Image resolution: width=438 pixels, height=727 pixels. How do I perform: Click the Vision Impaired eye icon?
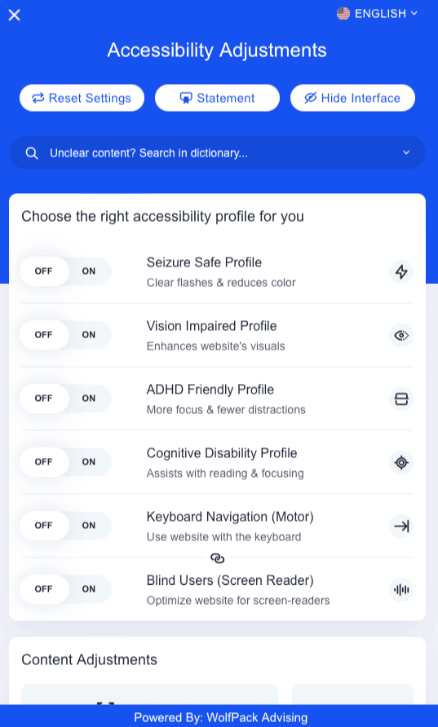[x=400, y=335]
